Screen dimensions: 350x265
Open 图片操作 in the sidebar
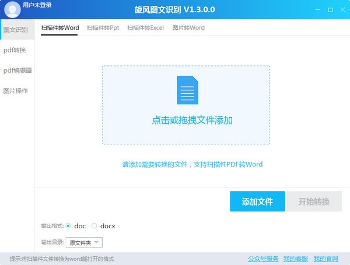pos(16,91)
